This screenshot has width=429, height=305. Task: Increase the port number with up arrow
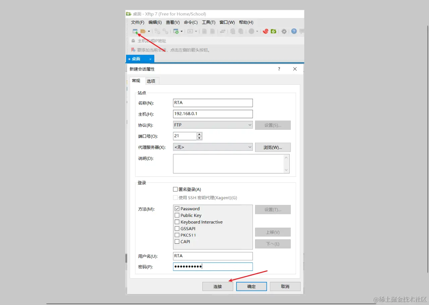tap(199, 134)
